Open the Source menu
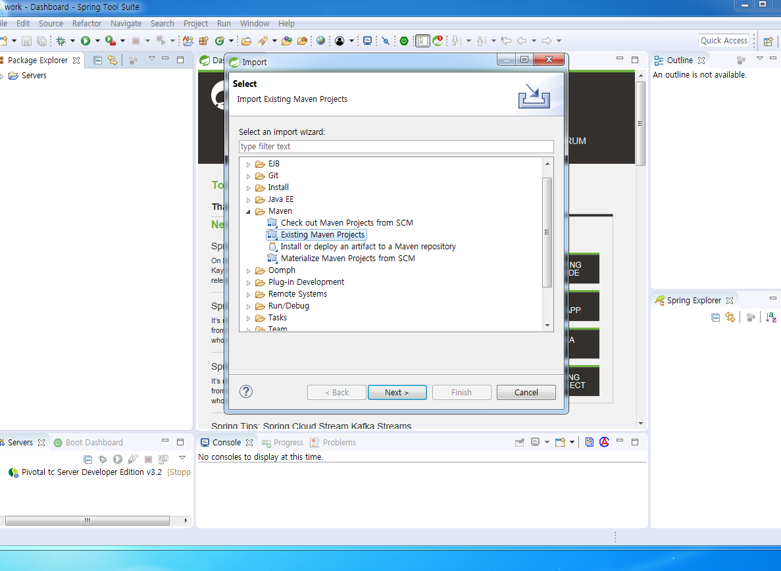 tap(51, 24)
